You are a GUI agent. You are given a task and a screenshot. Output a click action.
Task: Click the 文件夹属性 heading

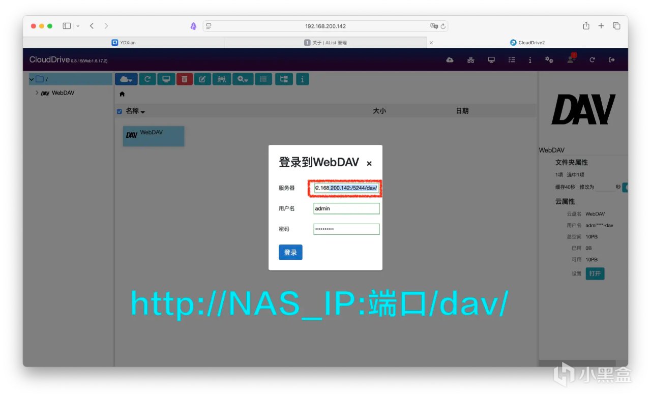click(x=572, y=163)
